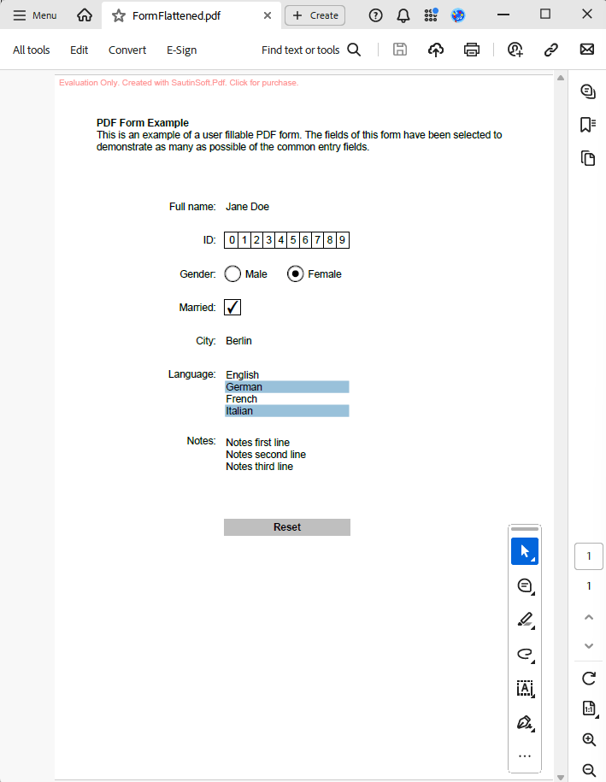
Task: Open the bookmarks panel icon
Action: pos(587,125)
